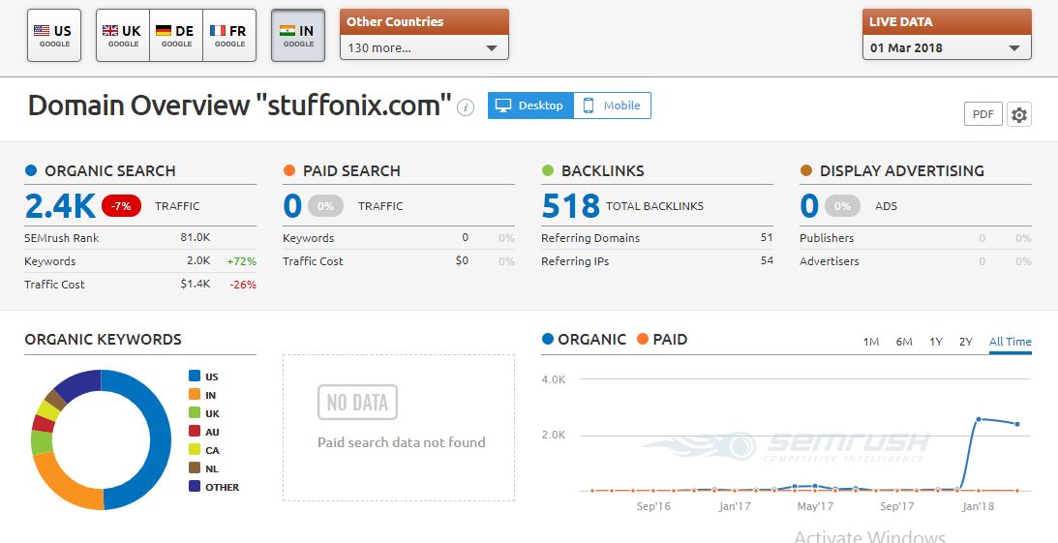Viewport: 1058px width, 543px height.
Task: Open the Other Countries dropdown
Action: pos(424,47)
